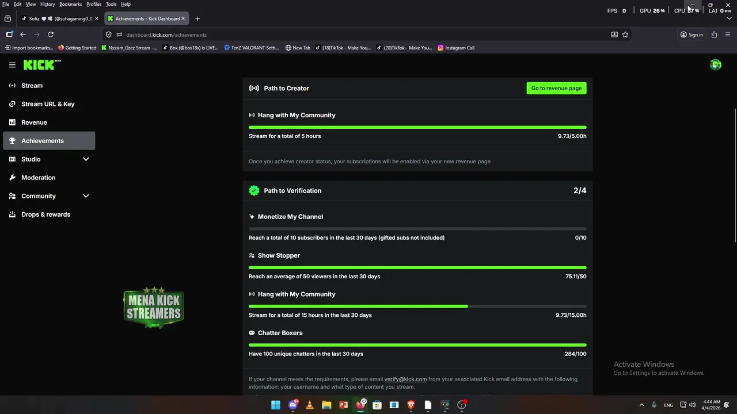Click the Monetize My Channel progress bar
Image resolution: width=737 pixels, height=414 pixels.
pyautogui.click(x=417, y=229)
